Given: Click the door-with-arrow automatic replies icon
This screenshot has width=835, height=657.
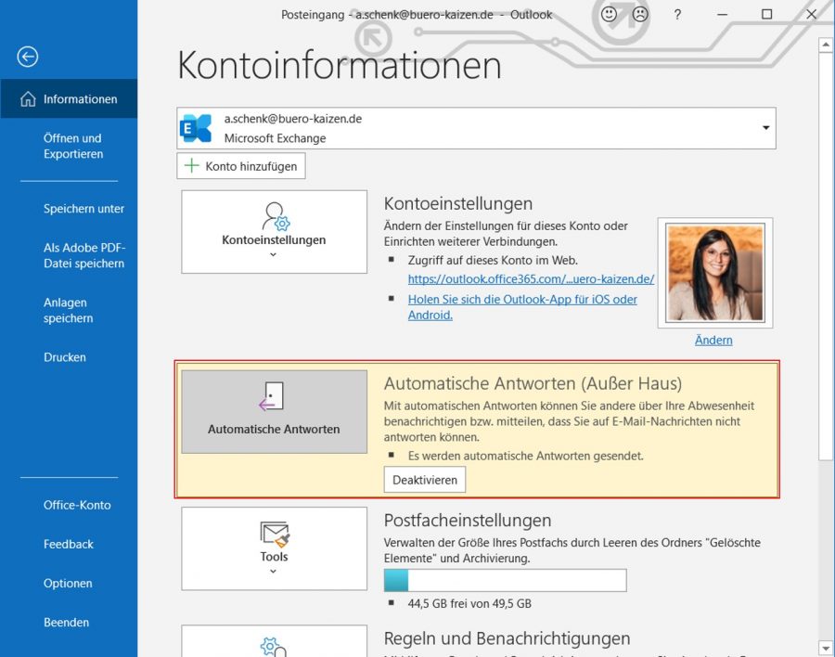Looking at the screenshot, I should (x=271, y=396).
